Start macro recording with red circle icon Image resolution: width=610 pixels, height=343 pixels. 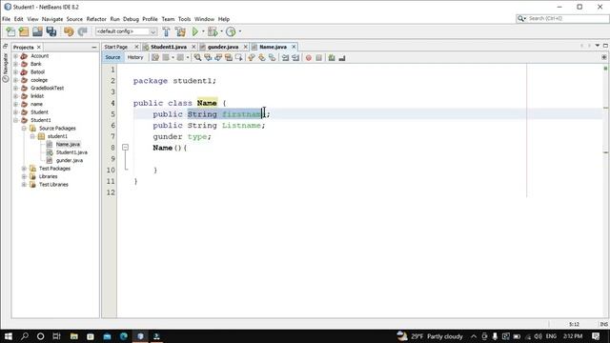tap(309, 57)
